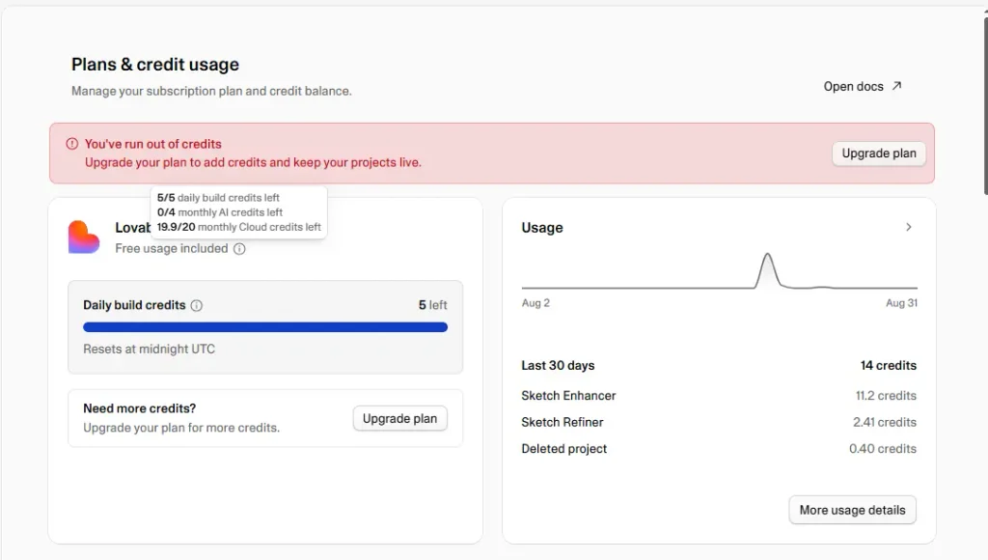Click the red warning icon in credits alert

point(71,144)
